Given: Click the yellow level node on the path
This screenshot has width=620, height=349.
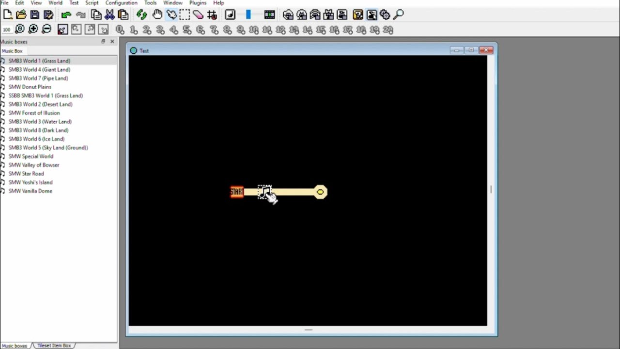Looking at the screenshot, I should coord(320,192).
